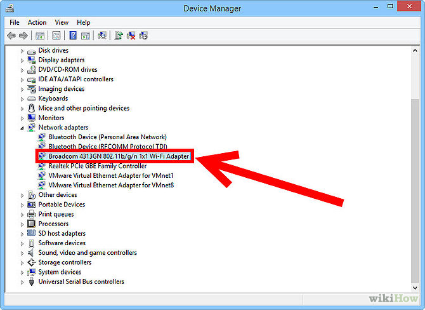Click the Show/Hide Action Pane icon

[x=86, y=36]
